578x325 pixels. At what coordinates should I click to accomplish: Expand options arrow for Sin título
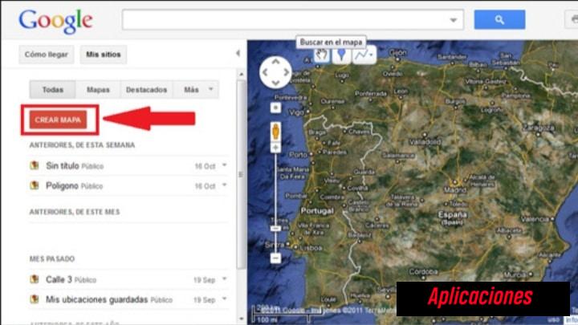(x=224, y=165)
